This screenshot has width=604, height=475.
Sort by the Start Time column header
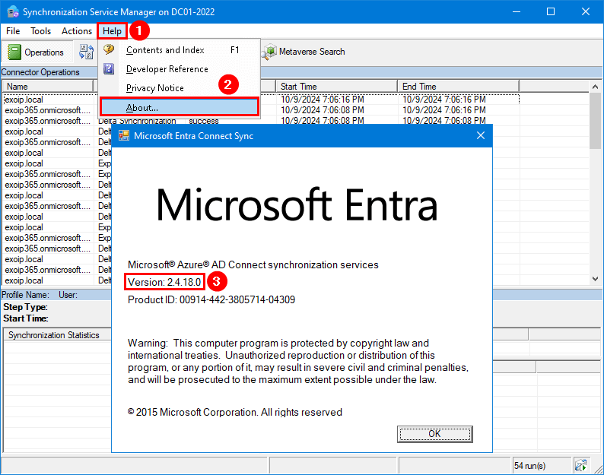337,86
